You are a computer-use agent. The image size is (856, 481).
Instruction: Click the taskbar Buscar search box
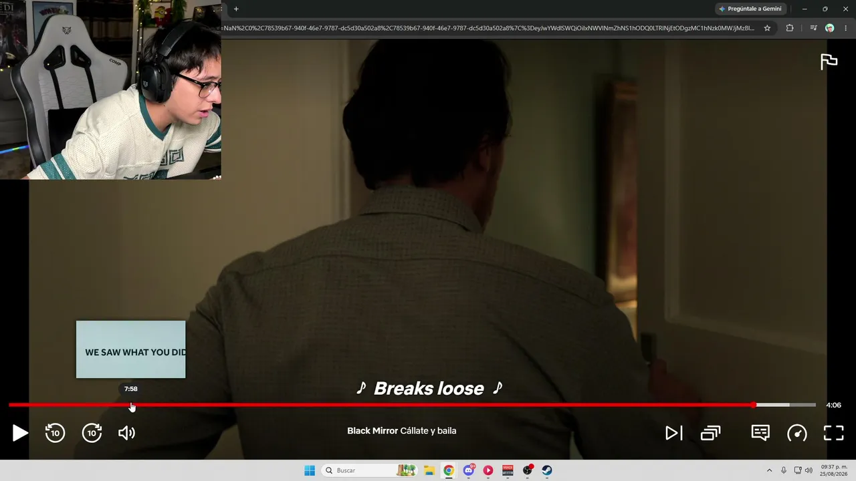pyautogui.click(x=370, y=470)
